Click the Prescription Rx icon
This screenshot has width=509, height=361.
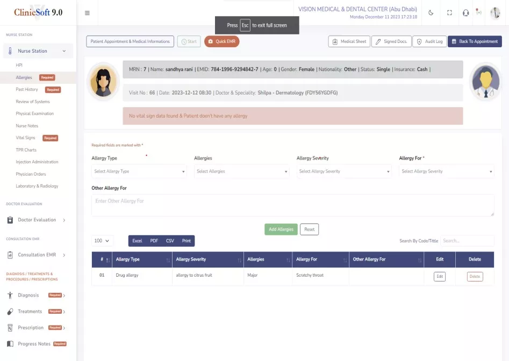10,328
